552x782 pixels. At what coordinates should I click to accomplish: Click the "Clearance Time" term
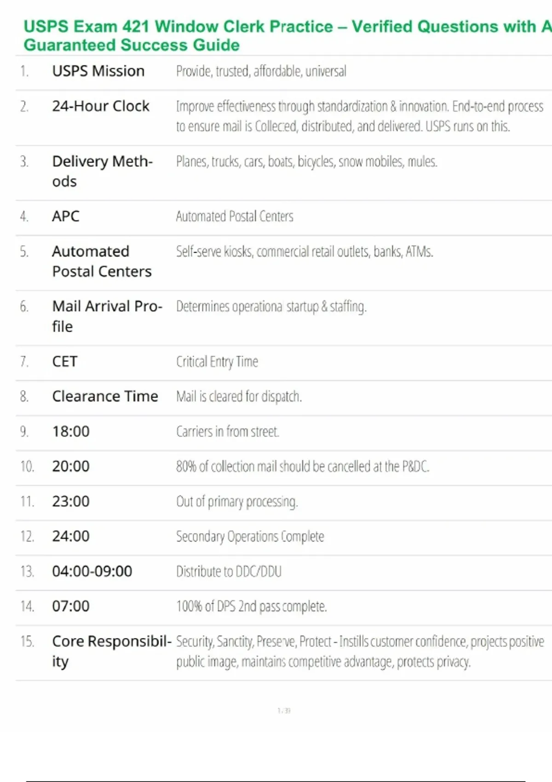click(105, 397)
